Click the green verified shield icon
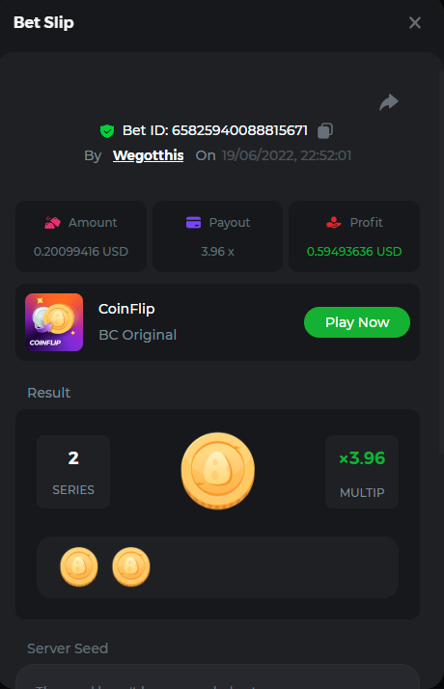 pos(107,131)
